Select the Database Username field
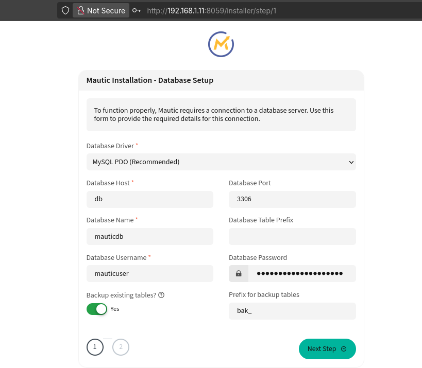The image size is (422, 368). point(149,274)
